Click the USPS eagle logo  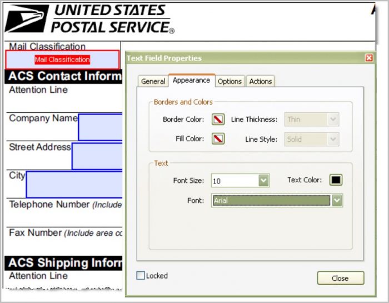click(27, 18)
